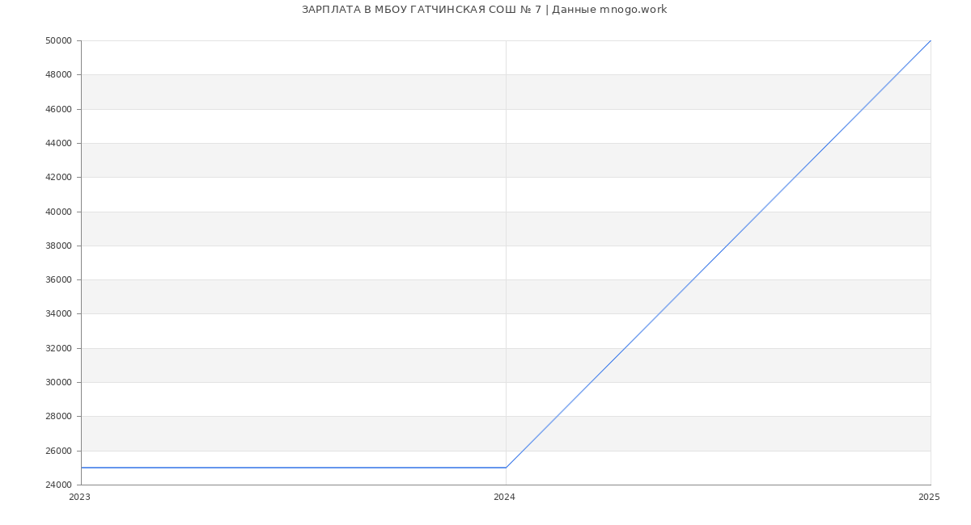
Task: Click the chart title mentioning mnogo.work
Action: (x=485, y=10)
